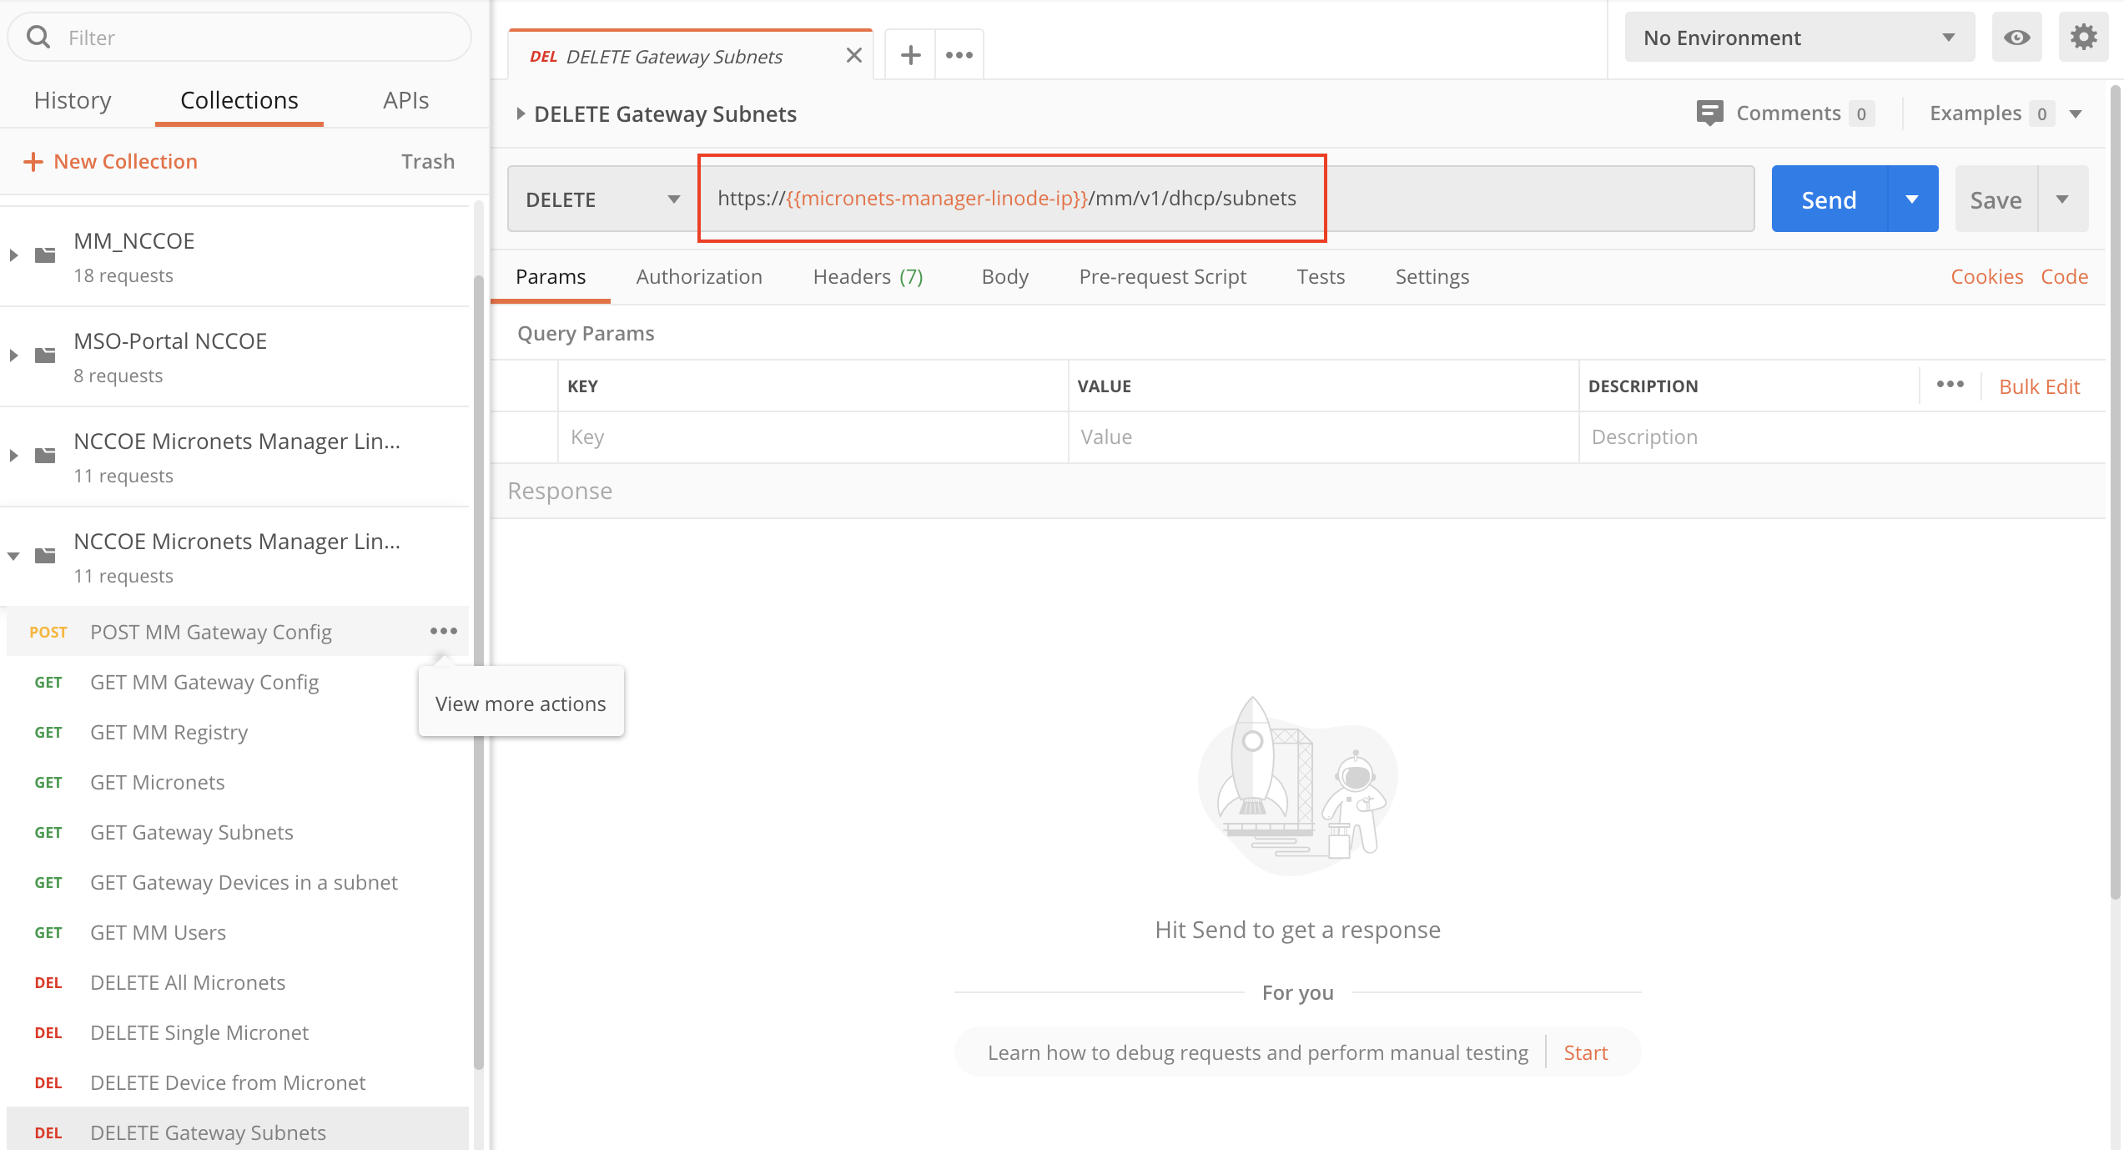Click the Value input cell

[1323, 437]
